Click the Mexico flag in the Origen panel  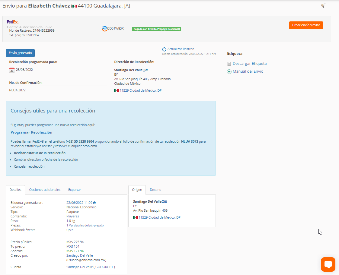pos(135,217)
